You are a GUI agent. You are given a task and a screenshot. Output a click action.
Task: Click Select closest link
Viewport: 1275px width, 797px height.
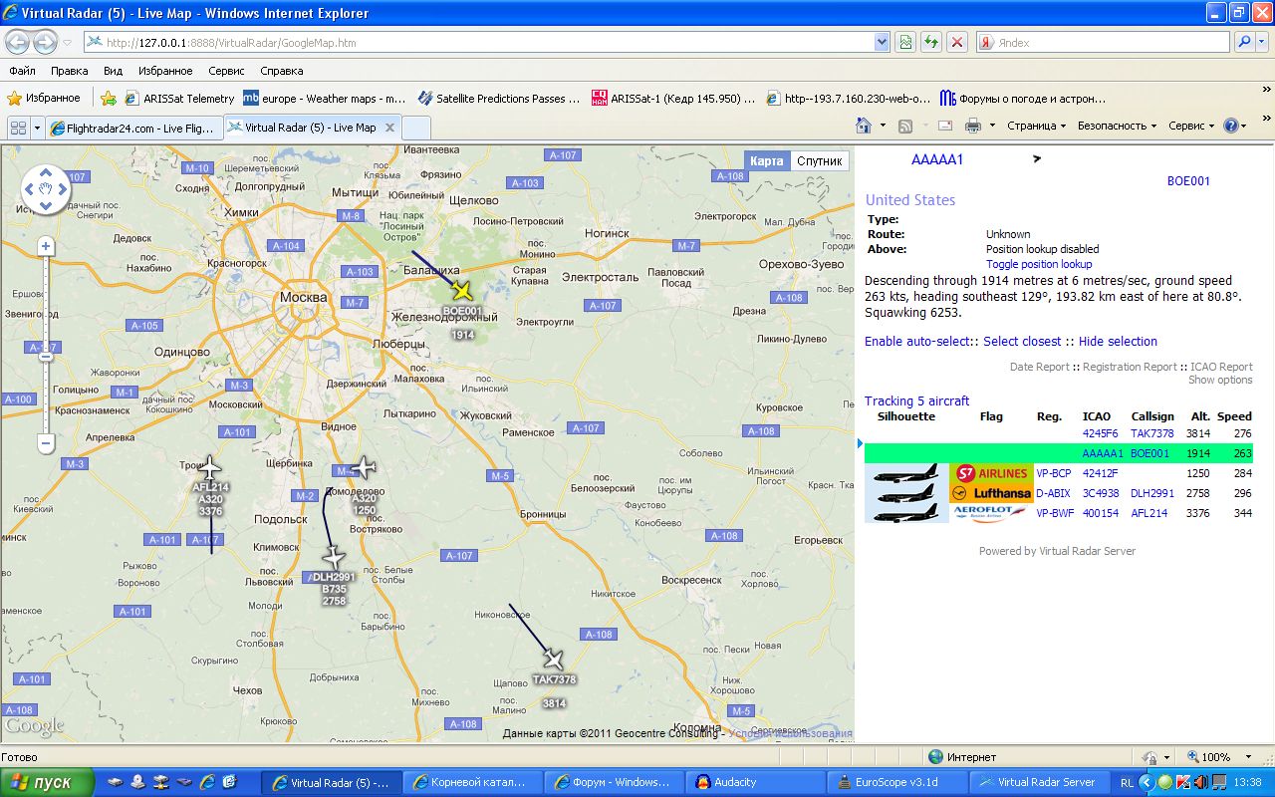tap(1022, 342)
